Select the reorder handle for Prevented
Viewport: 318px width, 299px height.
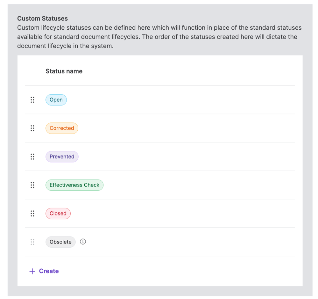(32, 157)
